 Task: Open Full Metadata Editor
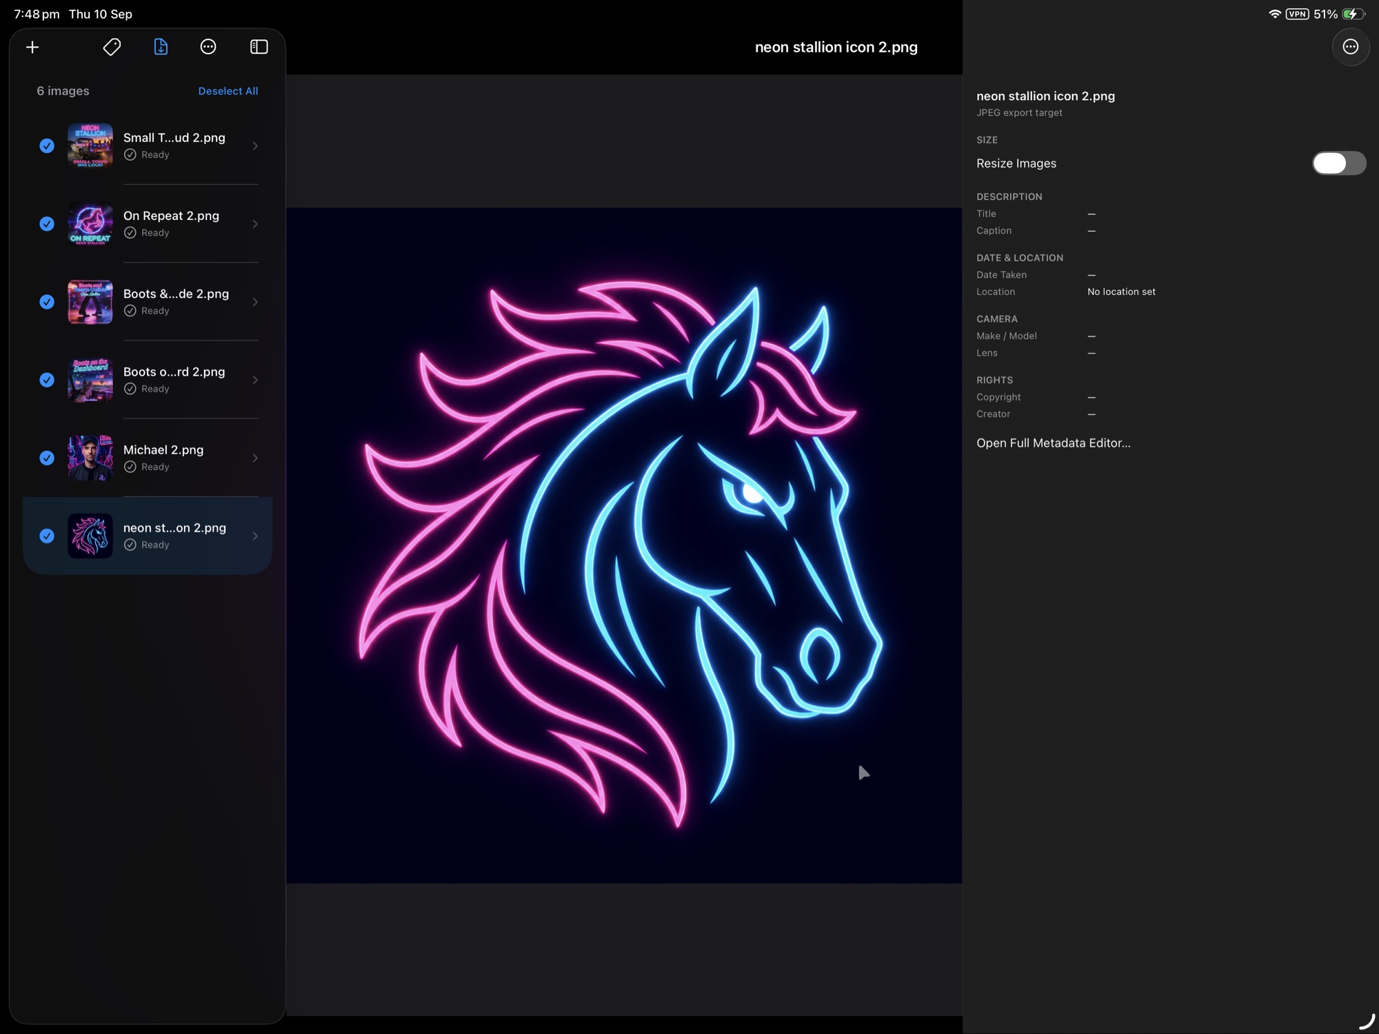point(1053,443)
